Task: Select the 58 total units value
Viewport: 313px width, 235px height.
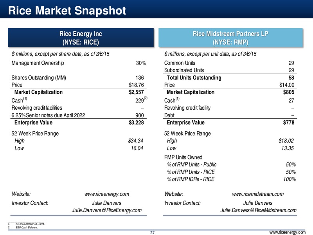Action: pyautogui.click(x=291, y=78)
